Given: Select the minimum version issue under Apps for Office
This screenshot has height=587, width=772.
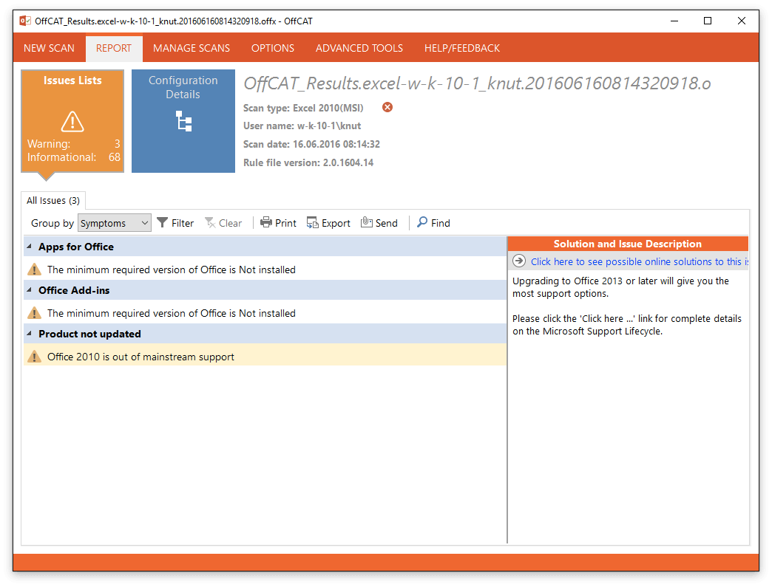Looking at the screenshot, I should click(265, 270).
